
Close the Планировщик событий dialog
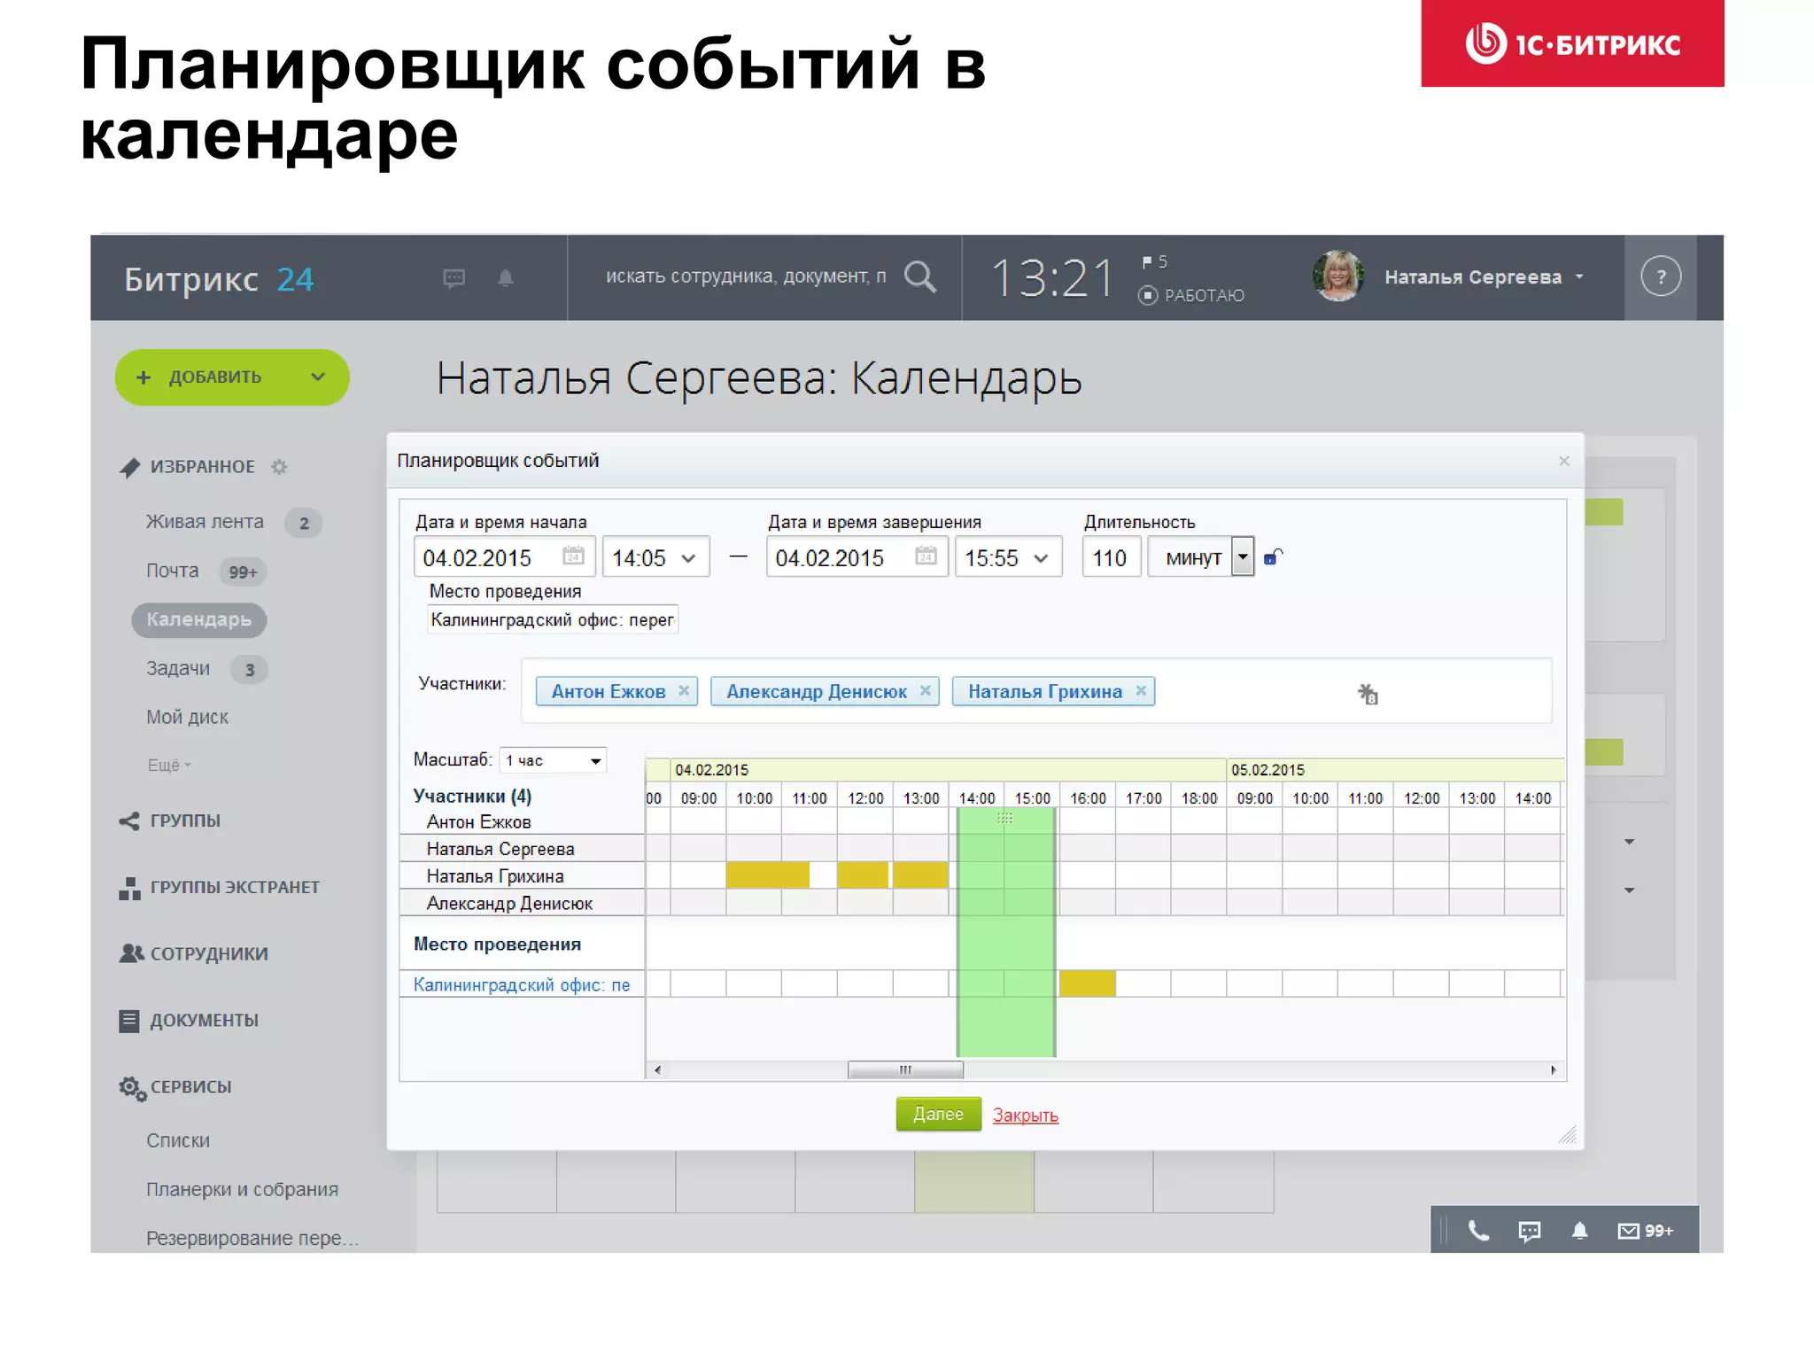pyautogui.click(x=1564, y=461)
